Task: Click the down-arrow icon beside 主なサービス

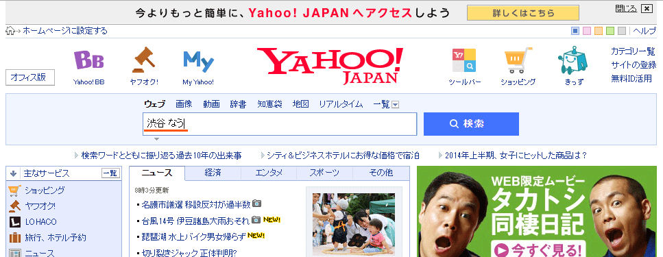Action: click(13, 173)
